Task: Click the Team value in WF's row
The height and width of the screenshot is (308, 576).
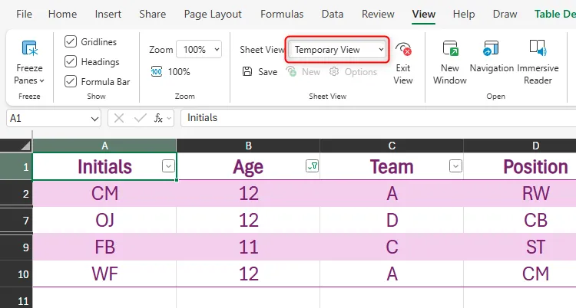Action: pos(392,274)
